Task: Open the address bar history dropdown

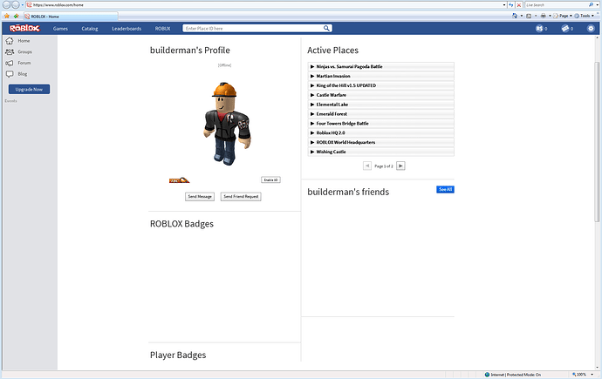Action: coord(504,5)
